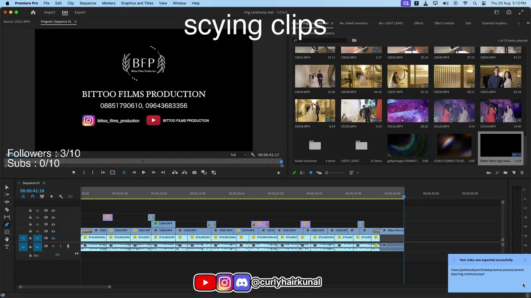This screenshot has width=531, height=298.
Task: Go to the Home screen
Action: 33,12
